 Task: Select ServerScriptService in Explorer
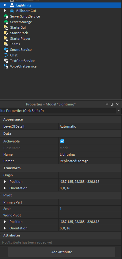(25, 16)
